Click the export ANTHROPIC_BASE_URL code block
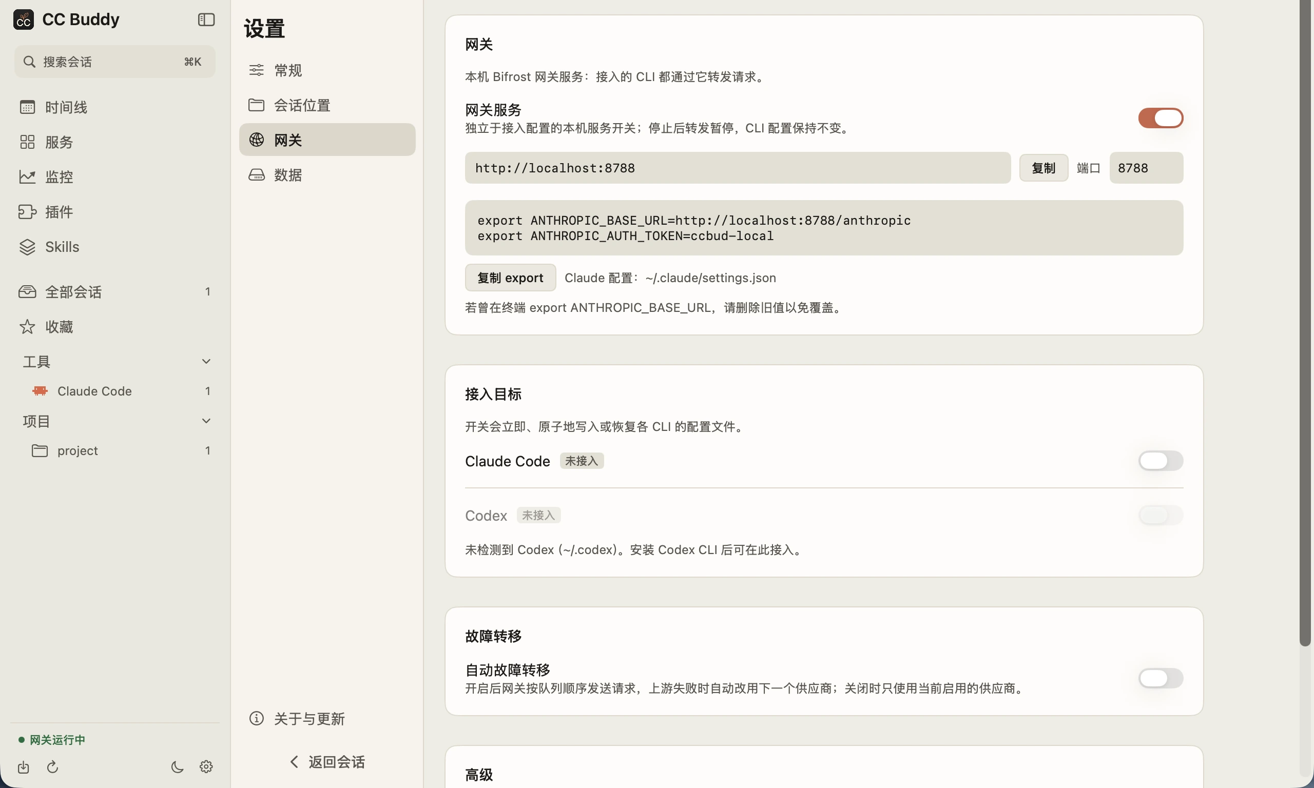 click(824, 228)
